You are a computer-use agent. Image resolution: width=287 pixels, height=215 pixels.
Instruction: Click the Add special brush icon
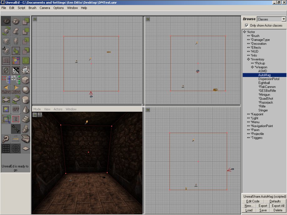26,60
